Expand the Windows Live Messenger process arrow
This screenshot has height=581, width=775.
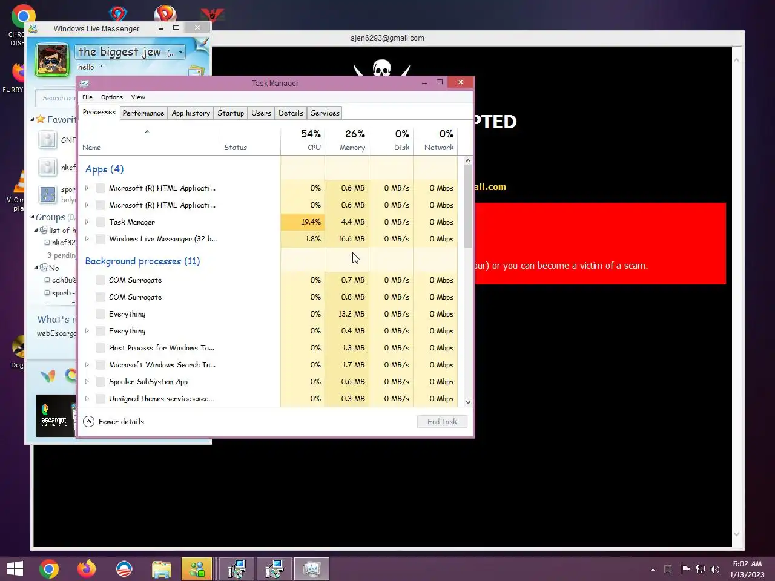click(87, 239)
